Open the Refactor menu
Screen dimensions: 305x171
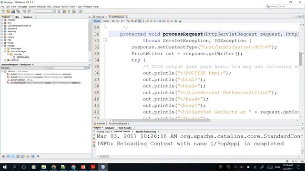[41, 7]
